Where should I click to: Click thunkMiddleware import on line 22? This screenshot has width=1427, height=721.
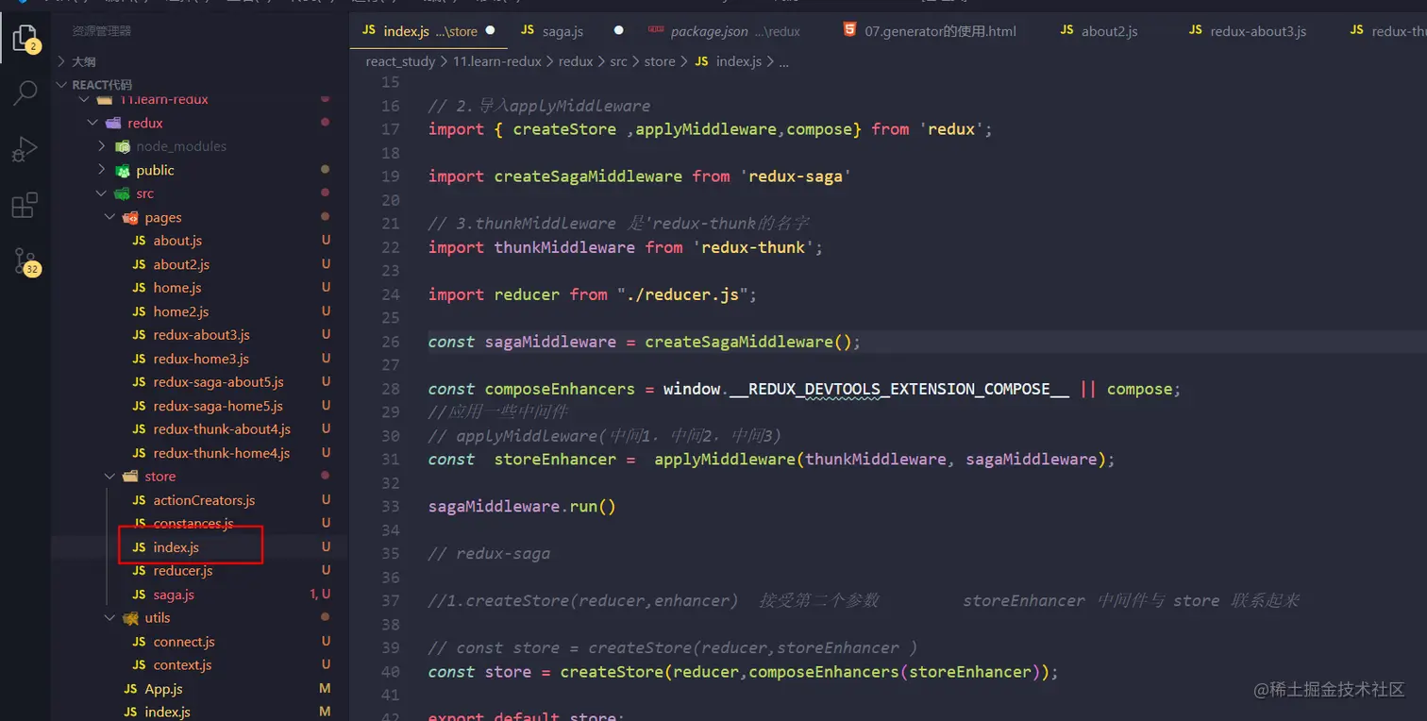[x=564, y=247]
